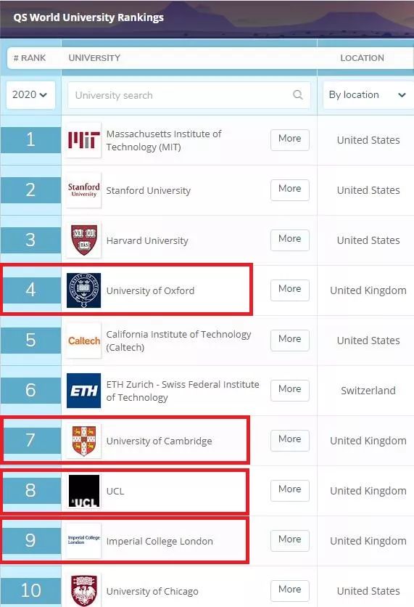Viewport: 414px width, 607px height.
Task: Click the UNIVERSITY column header
Action: (x=94, y=58)
